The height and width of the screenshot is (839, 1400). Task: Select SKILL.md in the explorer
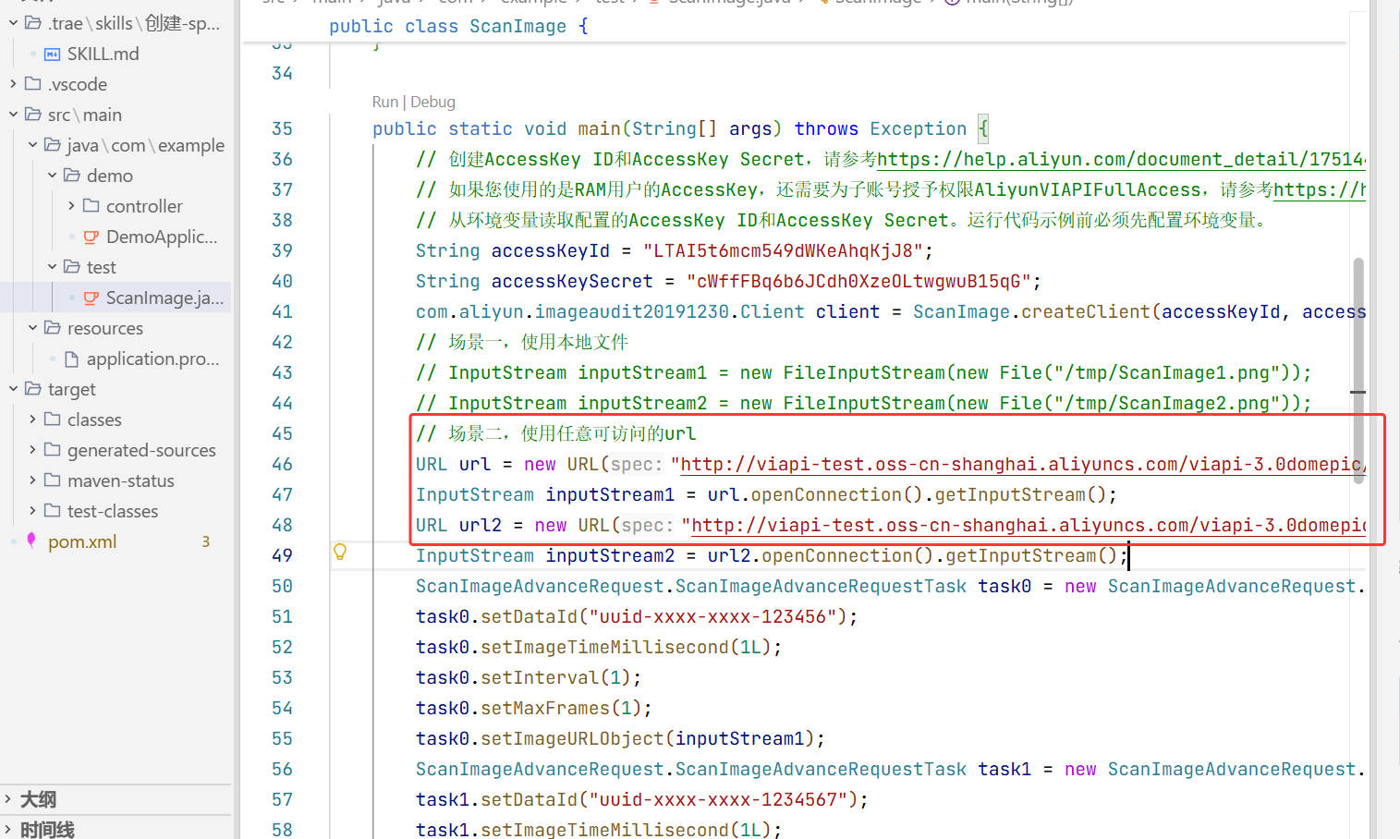coord(103,54)
